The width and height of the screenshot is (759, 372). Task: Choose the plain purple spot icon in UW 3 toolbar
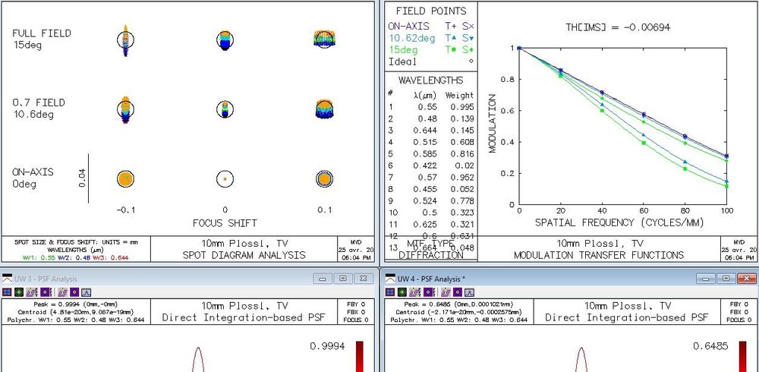pyautogui.click(x=74, y=292)
